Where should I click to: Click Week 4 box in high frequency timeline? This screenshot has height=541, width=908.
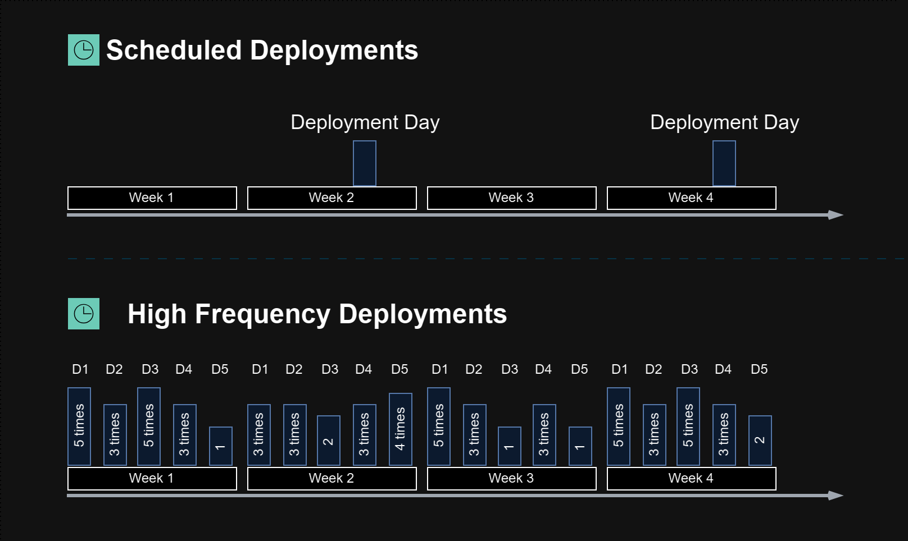click(692, 479)
